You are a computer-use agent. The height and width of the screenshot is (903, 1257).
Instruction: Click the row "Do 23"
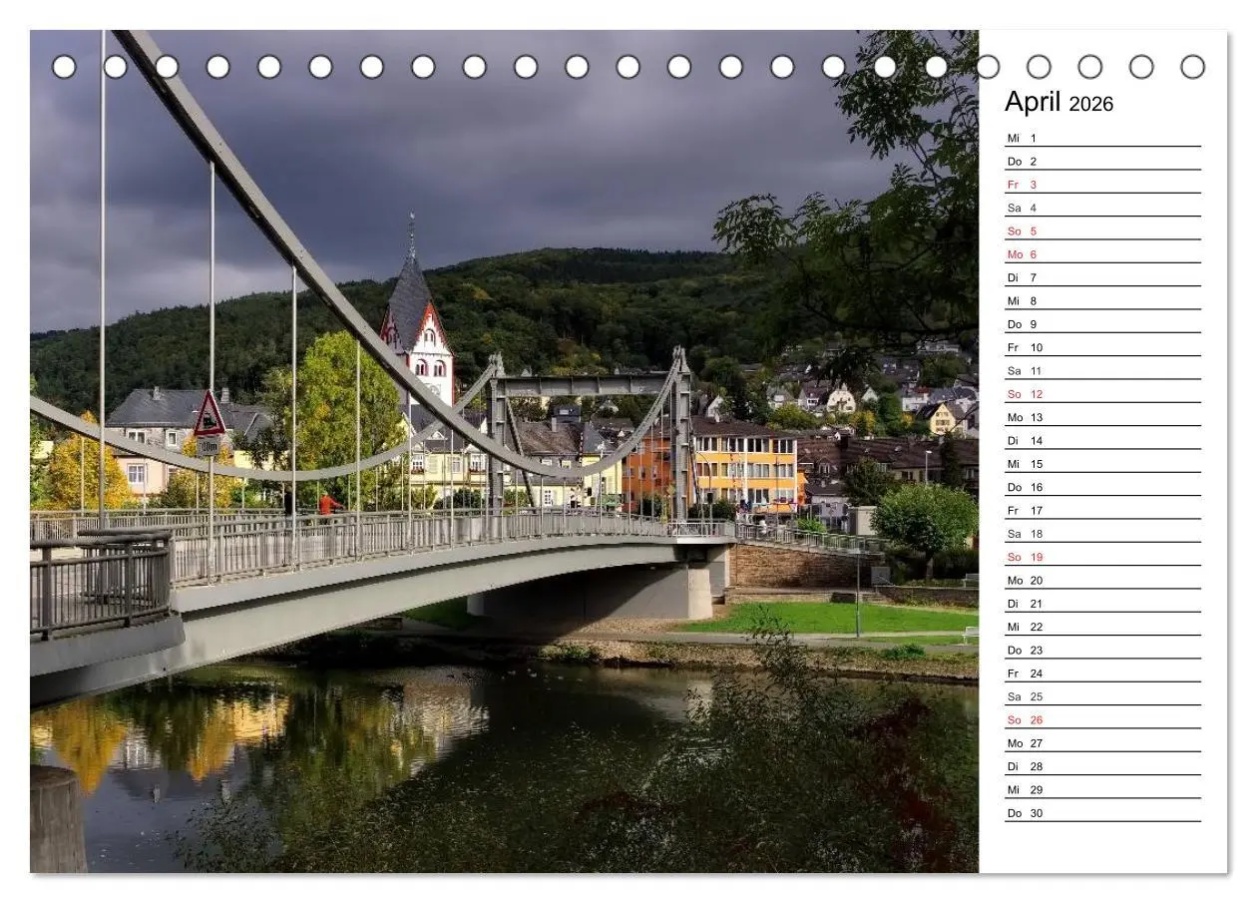tap(1102, 651)
